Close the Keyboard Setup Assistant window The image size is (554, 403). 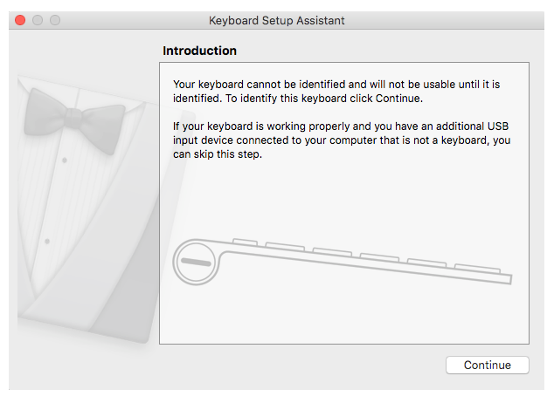[20, 20]
